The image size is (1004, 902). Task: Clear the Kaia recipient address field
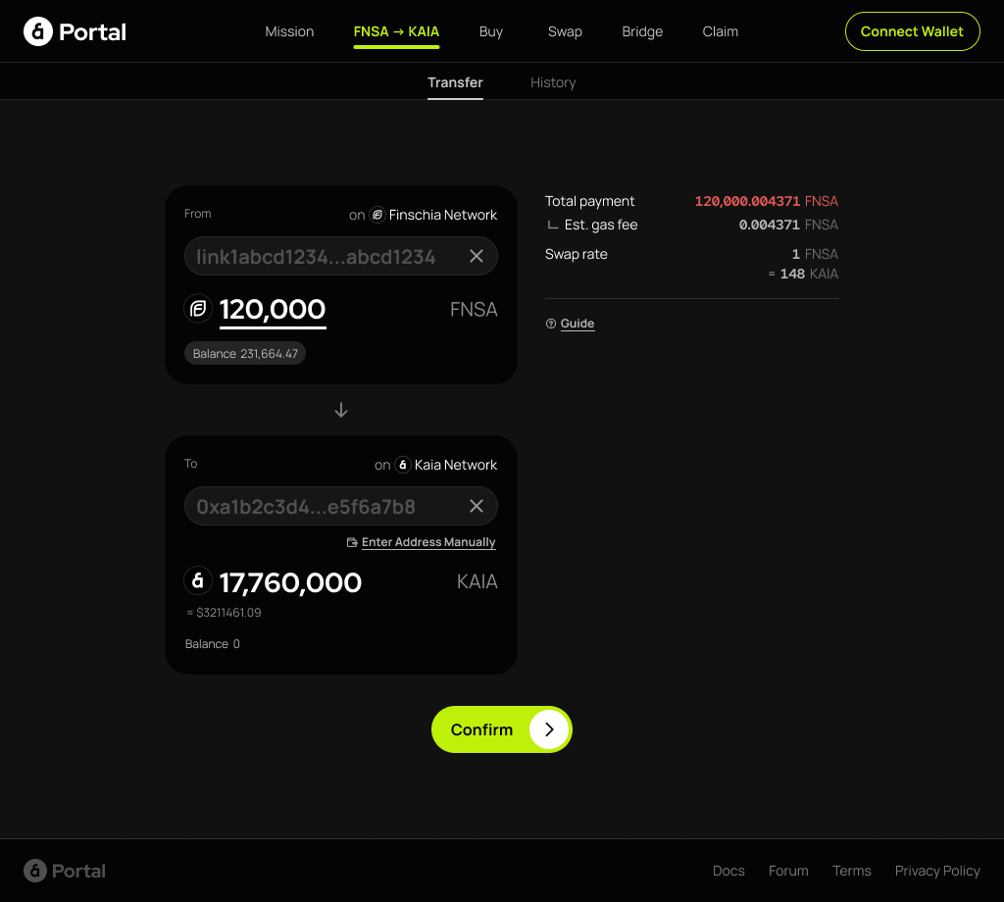[x=477, y=506]
